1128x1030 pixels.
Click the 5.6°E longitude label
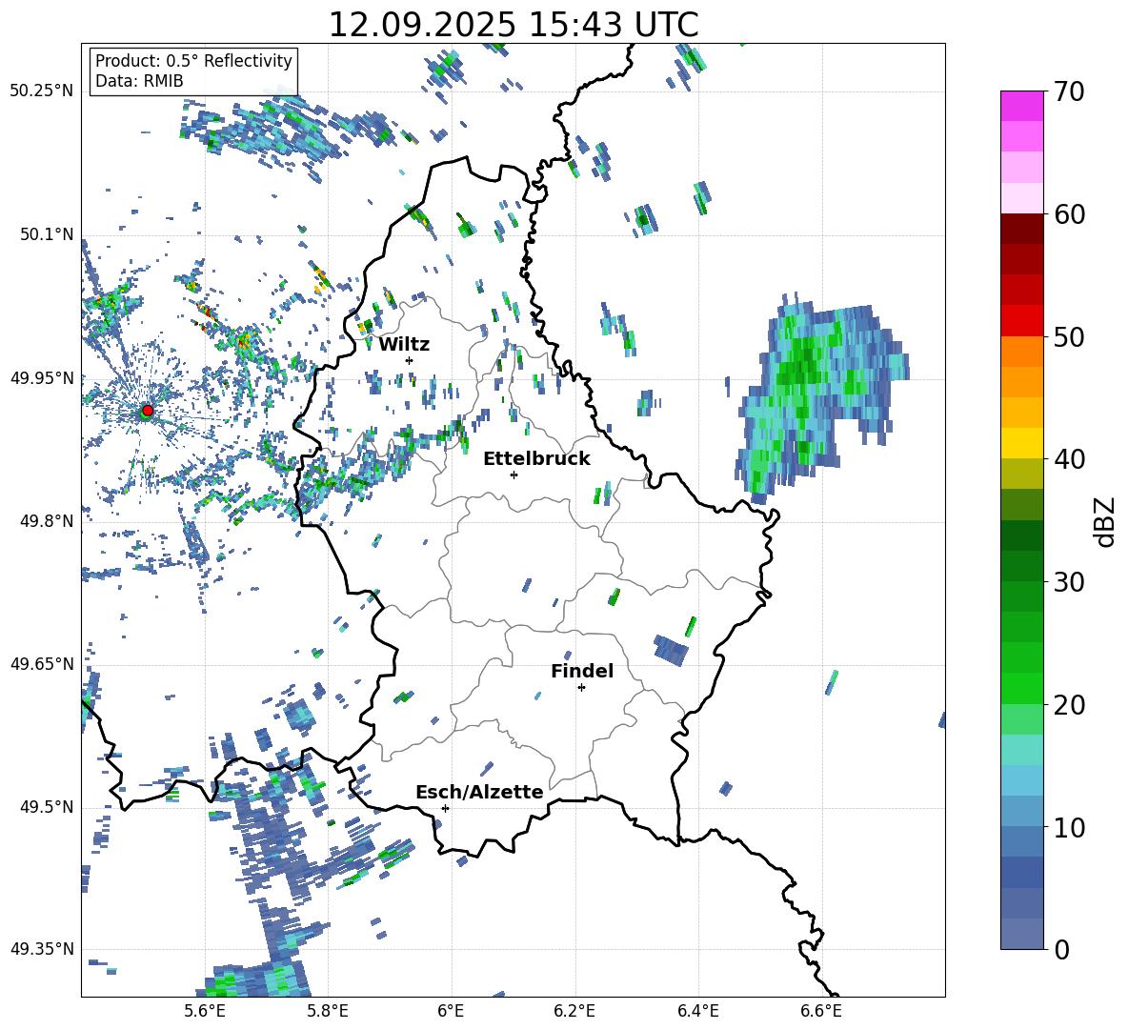tap(205, 1011)
